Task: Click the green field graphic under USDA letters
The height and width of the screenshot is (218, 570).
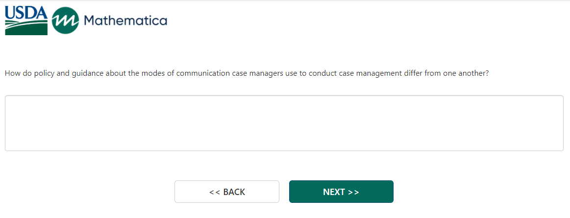Action: pyautogui.click(x=26, y=27)
